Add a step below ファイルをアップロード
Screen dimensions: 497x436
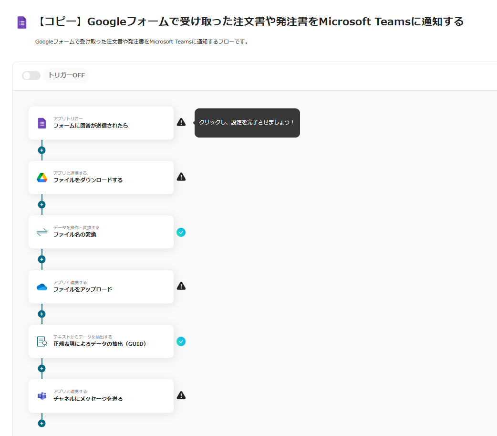click(41, 314)
